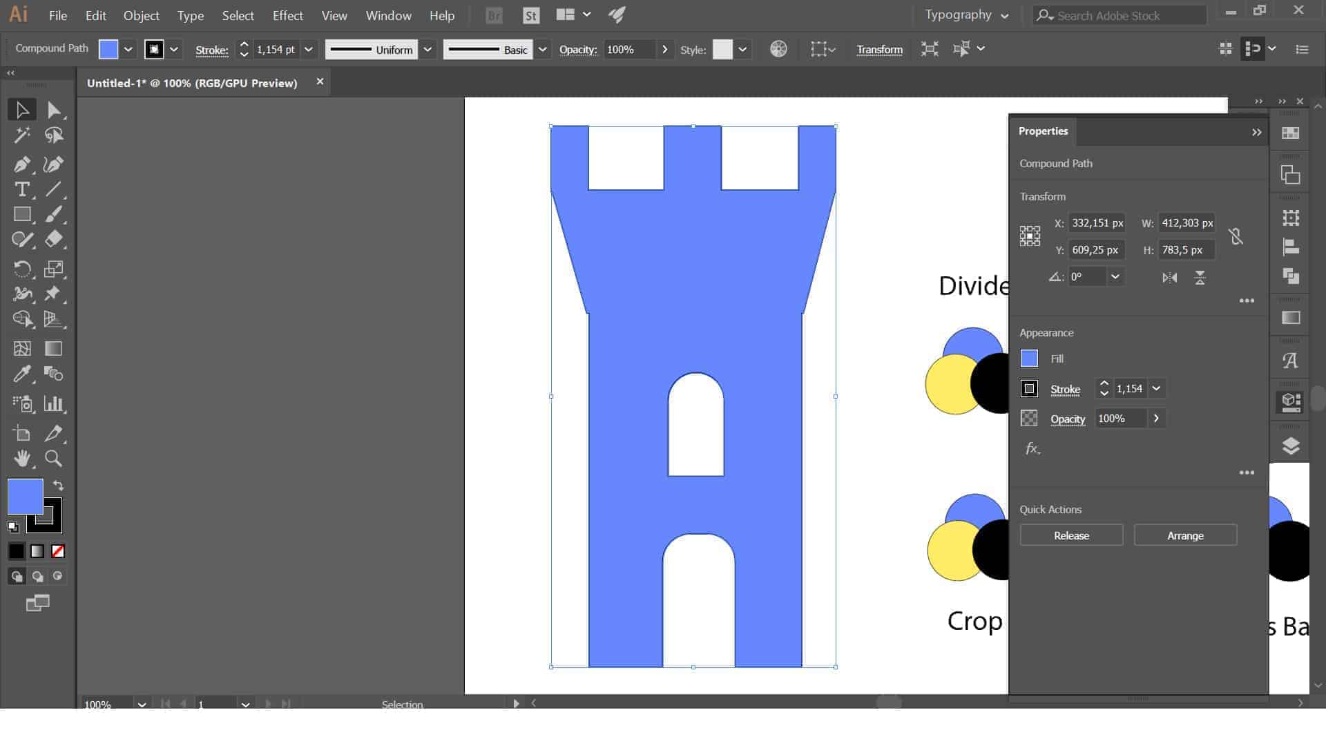The width and height of the screenshot is (1326, 746).
Task: Select the Line Segment tool
Action: click(x=54, y=189)
